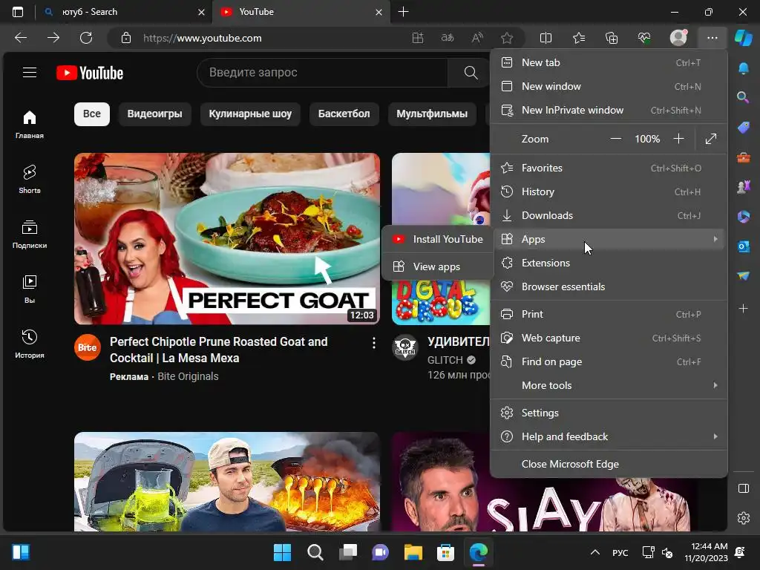Decrease zoom with the minus button
The width and height of the screenshot is (760, 570).
(615, 139)
